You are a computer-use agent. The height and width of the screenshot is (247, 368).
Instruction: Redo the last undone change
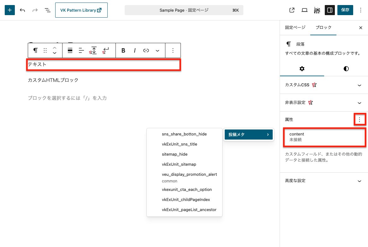35,10
